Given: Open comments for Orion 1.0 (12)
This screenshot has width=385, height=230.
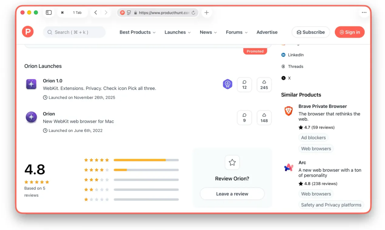Looking at the screenshot, I should click(244, 85).
